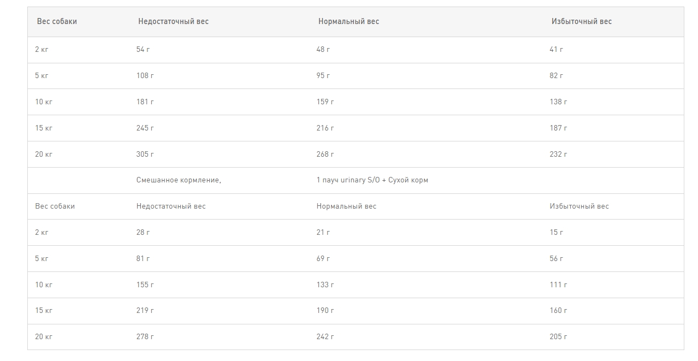This screenshot has width=698, height=361.
Task: Select the '160 г' cell
Action: pos(558,311)
